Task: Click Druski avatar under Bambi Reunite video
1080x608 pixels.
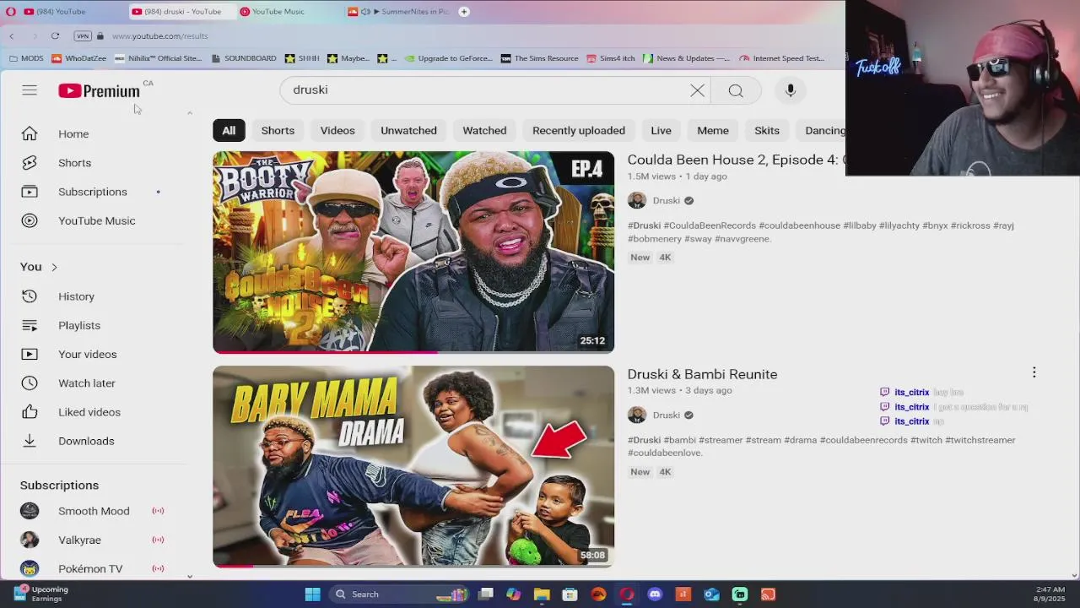Action: (x=637, y=415)
